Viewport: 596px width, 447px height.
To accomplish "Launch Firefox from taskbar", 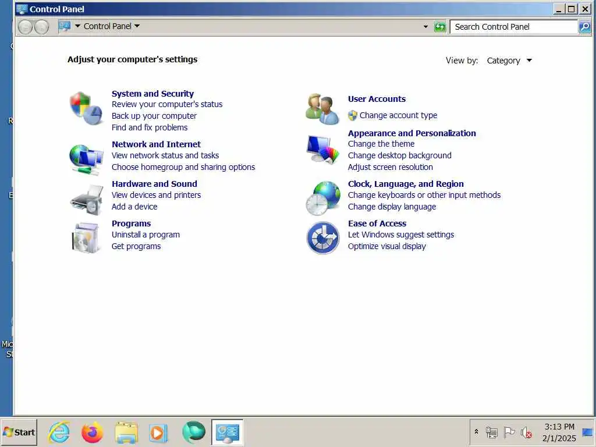I will pos(92,432).
